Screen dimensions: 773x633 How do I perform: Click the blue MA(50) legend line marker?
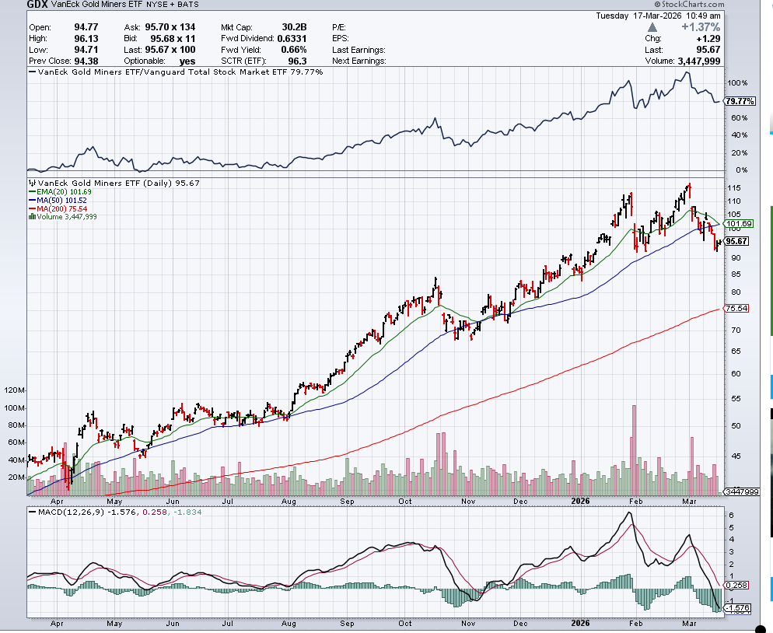(30, 200)
